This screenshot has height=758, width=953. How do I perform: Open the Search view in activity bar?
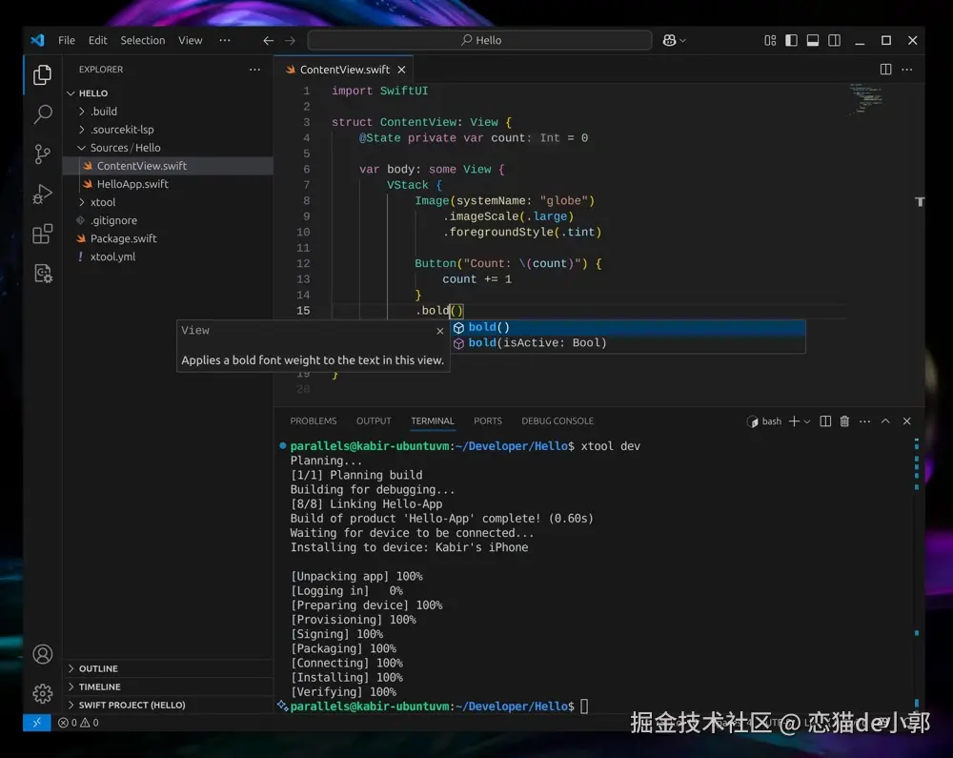pyautogui.click(x=43, y=114)
